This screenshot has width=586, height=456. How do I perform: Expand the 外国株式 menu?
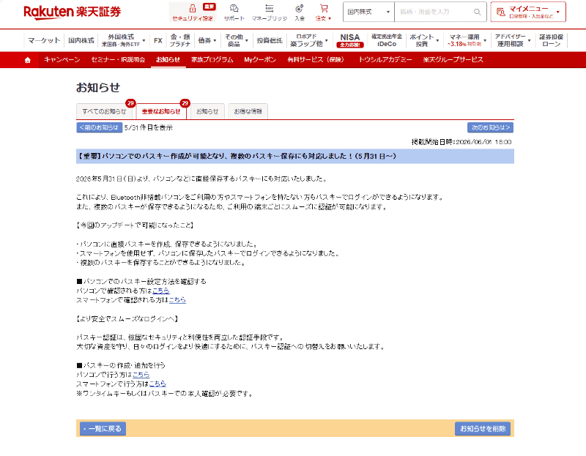click(x=123, y=40)
